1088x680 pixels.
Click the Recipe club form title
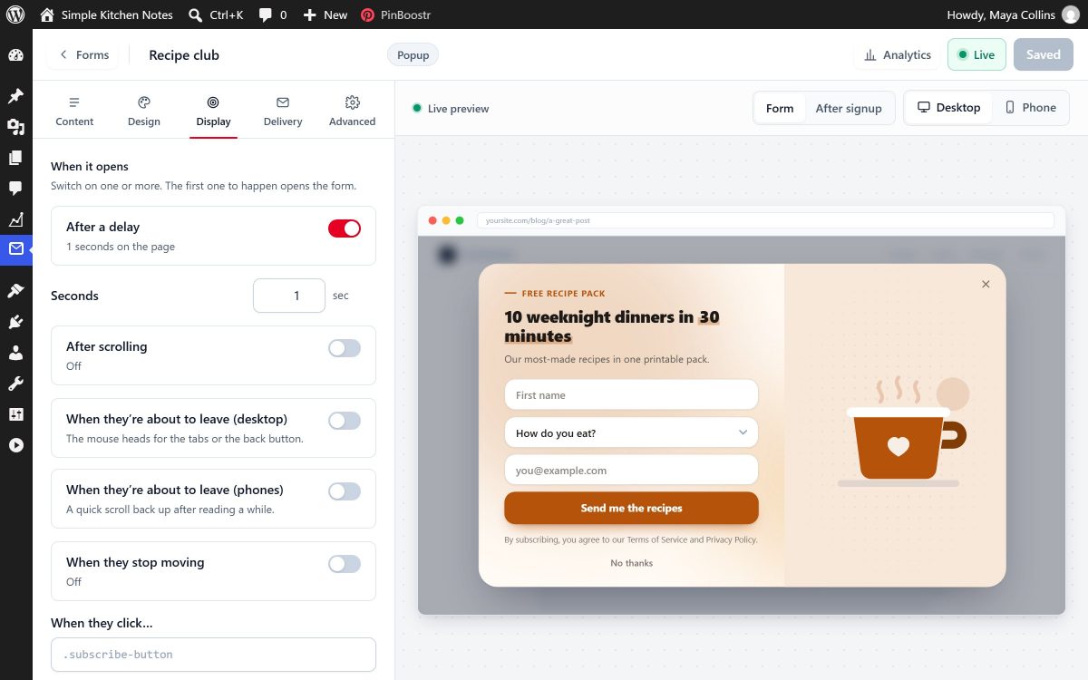184,54
